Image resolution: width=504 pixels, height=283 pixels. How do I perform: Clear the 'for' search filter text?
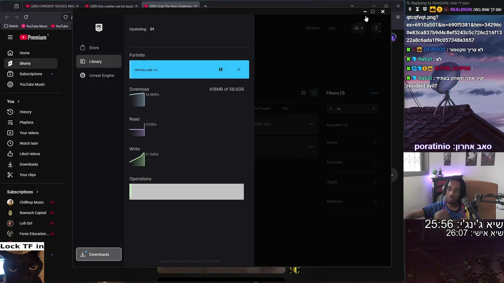click(x=374, y=109)
